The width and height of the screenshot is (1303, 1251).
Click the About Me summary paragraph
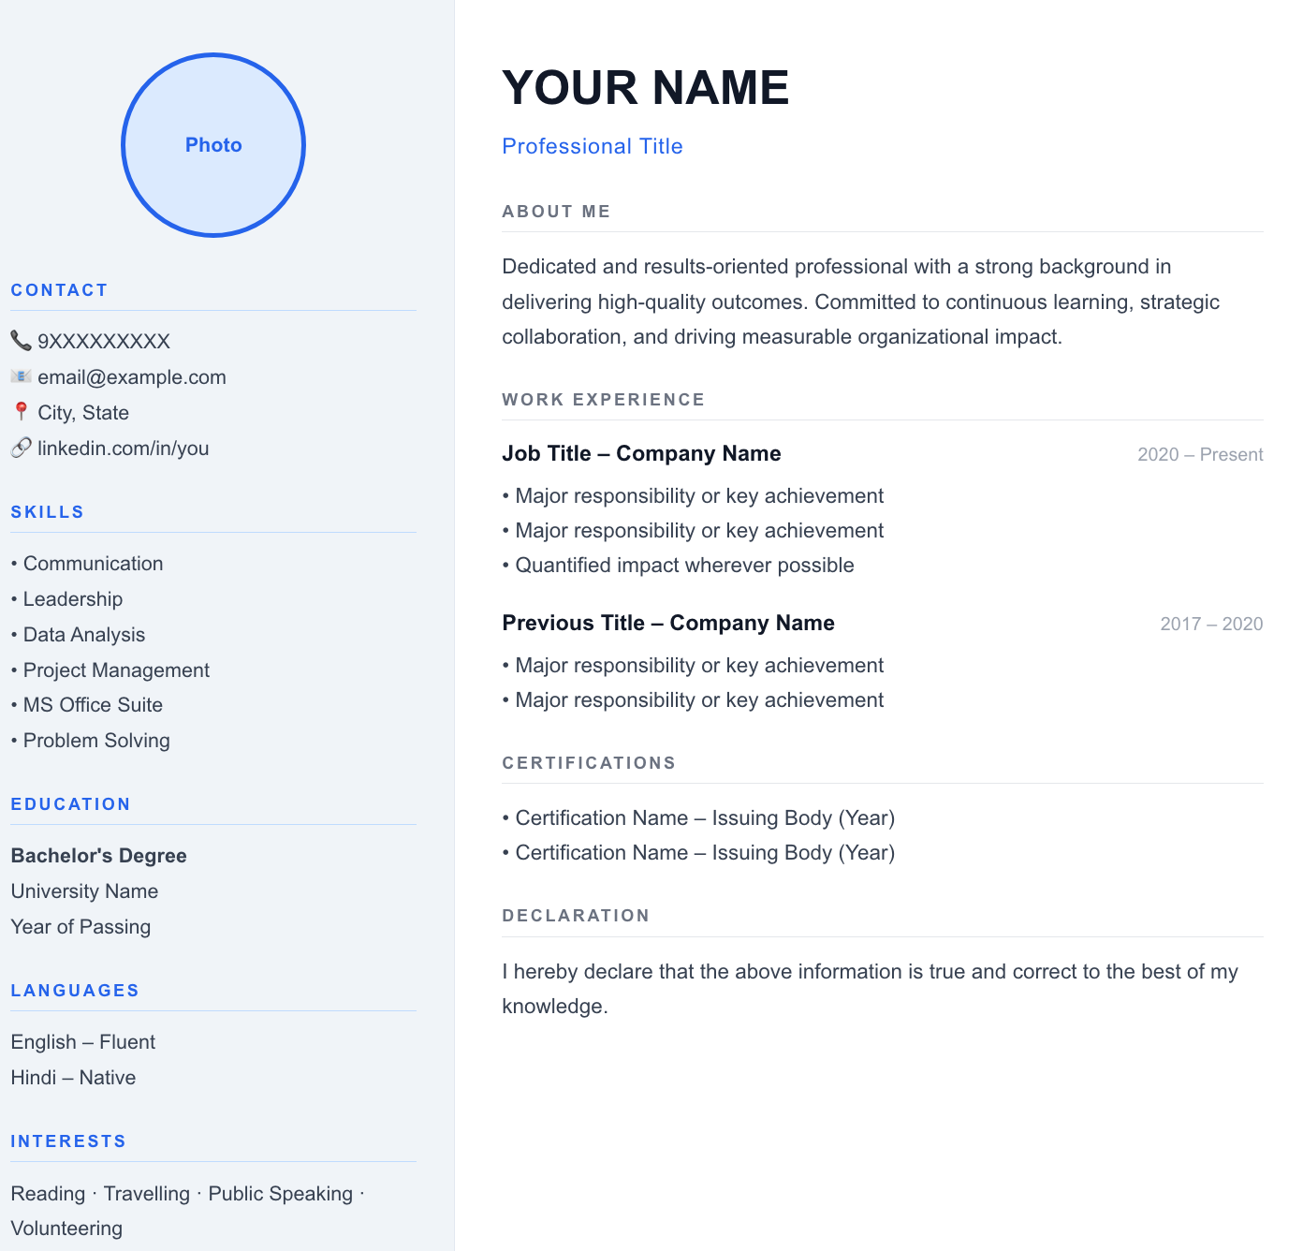point(861,302)
